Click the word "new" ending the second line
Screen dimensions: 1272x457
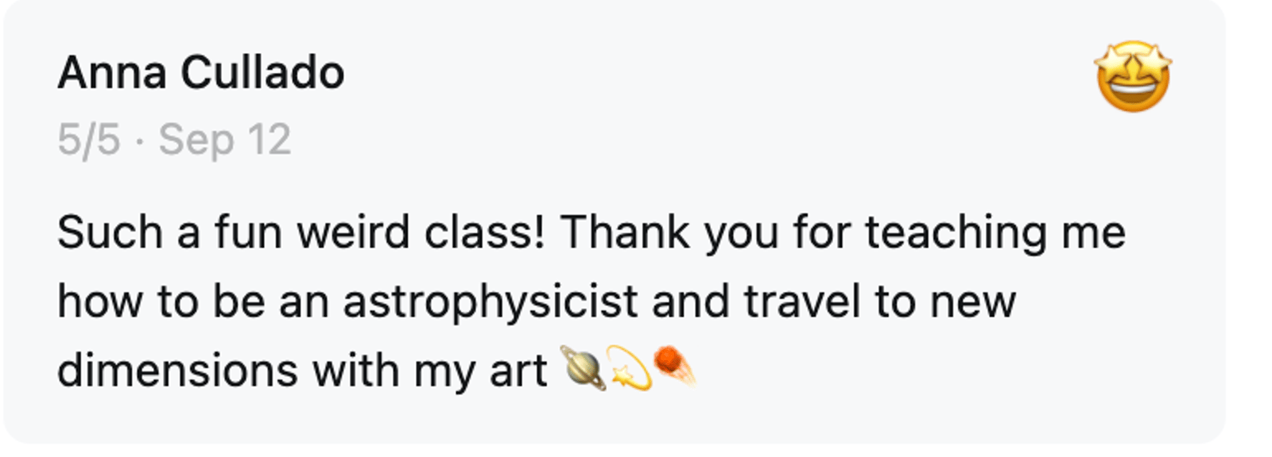(x=972, y=302)
